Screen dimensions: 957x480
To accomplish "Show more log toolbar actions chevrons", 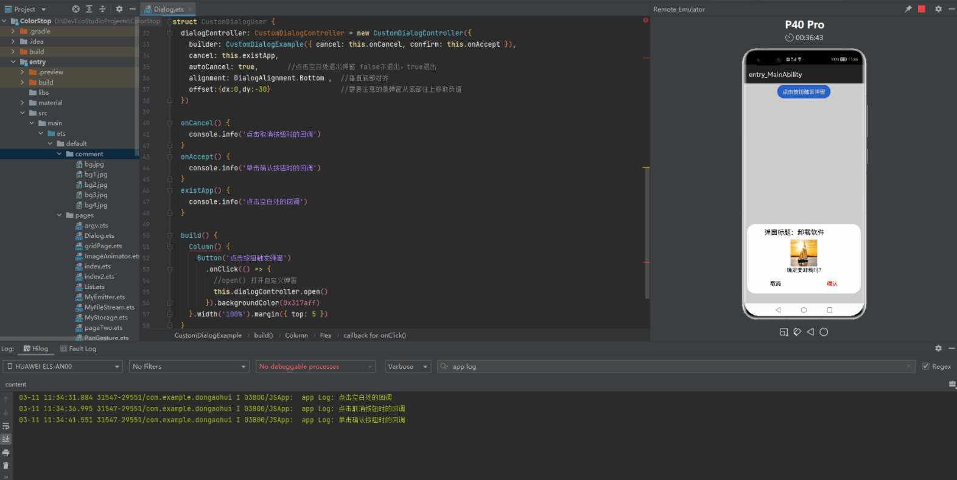I will tap(6, 477).
